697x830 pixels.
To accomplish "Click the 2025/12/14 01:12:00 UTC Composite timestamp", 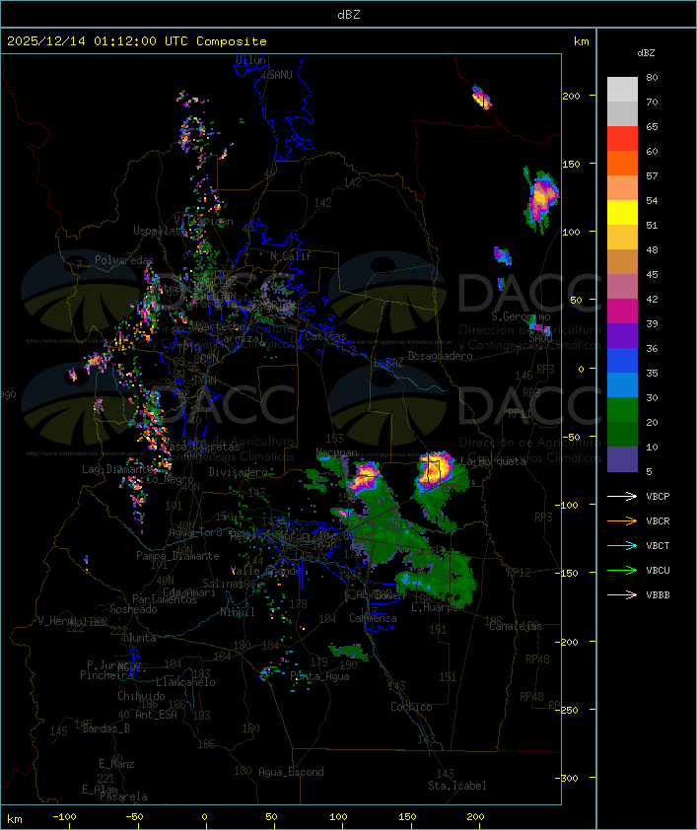I will [137, 41].
